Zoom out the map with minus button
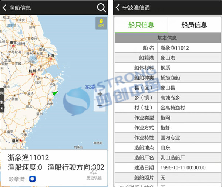This screenshot has width=222, height=187. (100, 106)
